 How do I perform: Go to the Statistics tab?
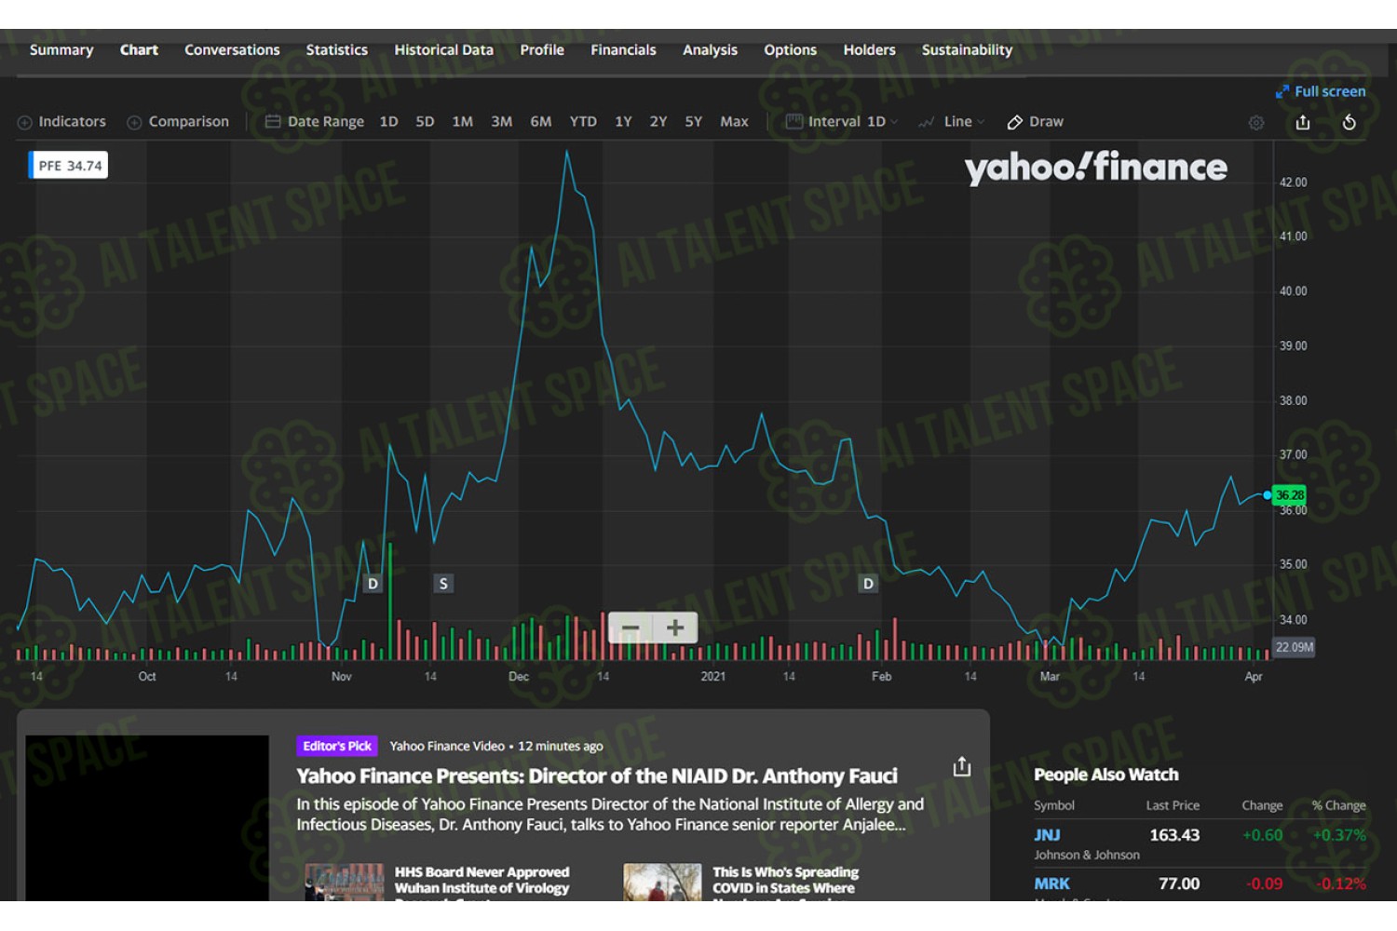point(337,50)
